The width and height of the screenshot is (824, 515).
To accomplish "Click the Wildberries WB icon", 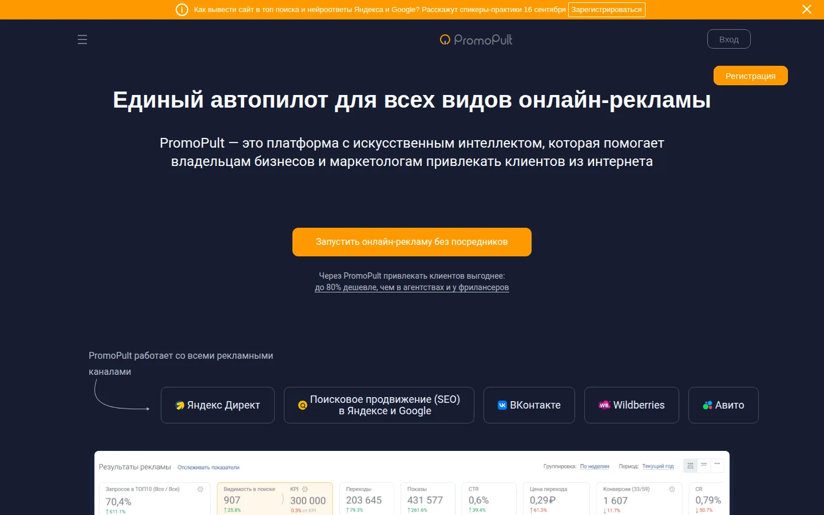I will coord(604,405).
